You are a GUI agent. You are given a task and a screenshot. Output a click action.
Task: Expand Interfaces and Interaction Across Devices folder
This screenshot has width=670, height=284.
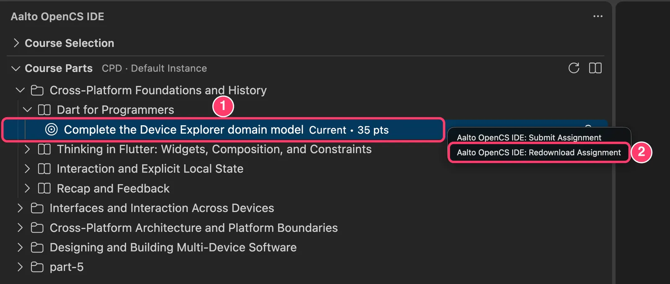[20, 208]
